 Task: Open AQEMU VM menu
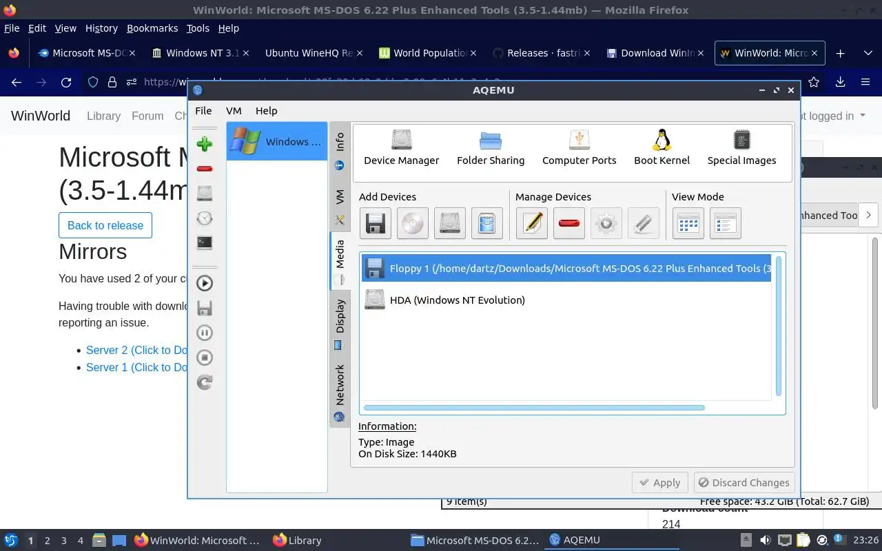point(234,110)
